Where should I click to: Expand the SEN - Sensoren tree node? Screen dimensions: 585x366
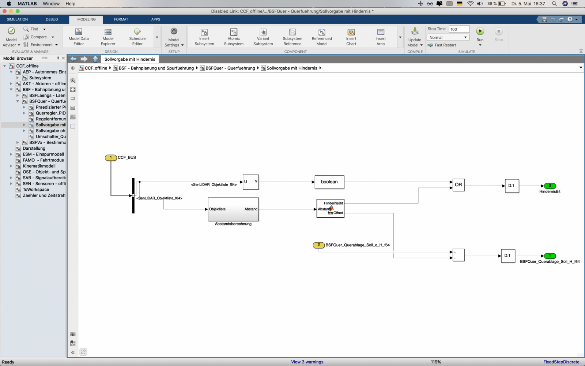pyautogui.click(x=11, y=184)
